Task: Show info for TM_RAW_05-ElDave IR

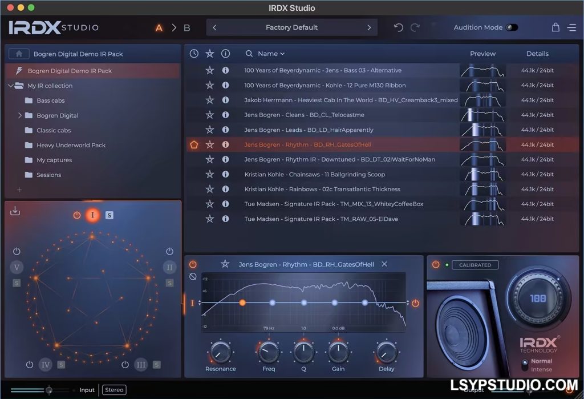Action: [x=225, y=219]
